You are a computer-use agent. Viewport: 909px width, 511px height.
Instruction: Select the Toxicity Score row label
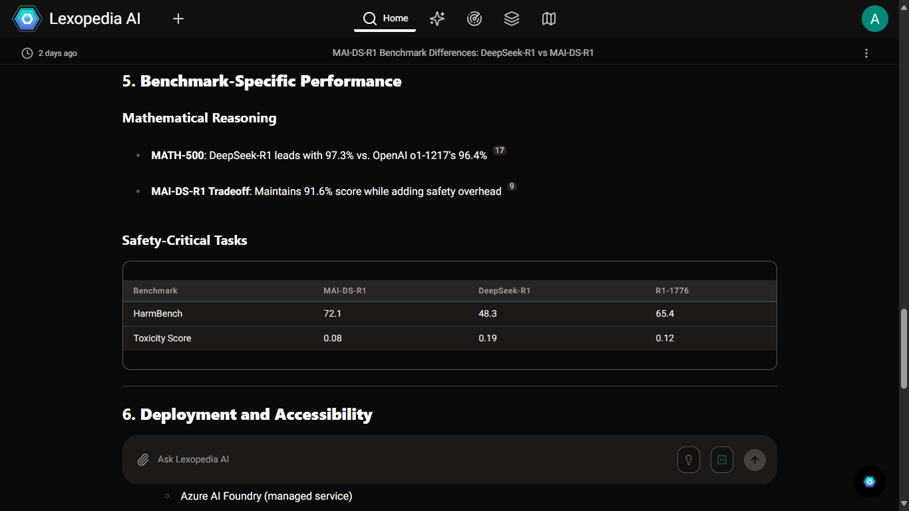162,338
